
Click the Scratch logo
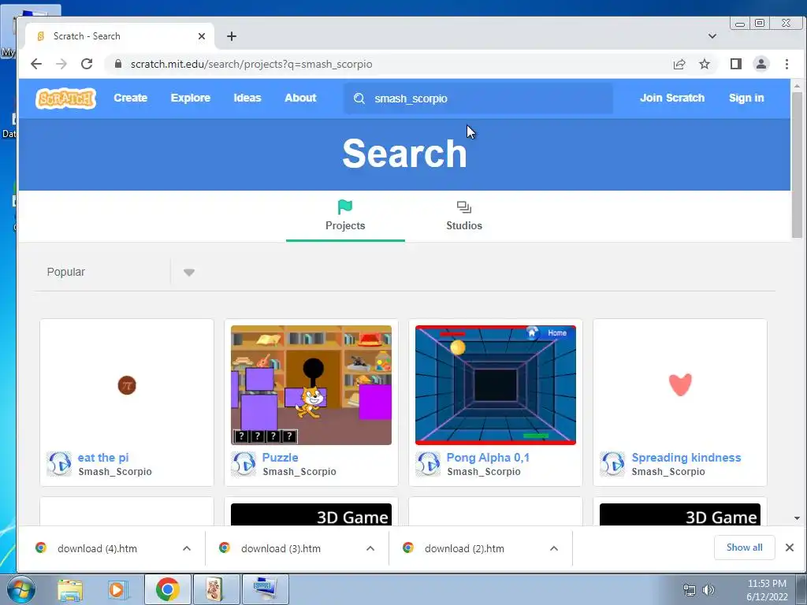pos(65,98)
